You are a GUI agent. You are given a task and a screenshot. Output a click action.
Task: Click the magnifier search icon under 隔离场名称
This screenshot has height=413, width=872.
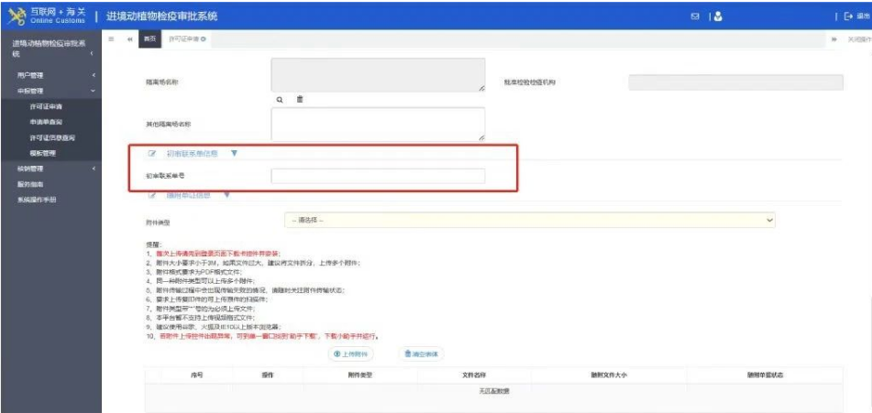tap(280, 99)
